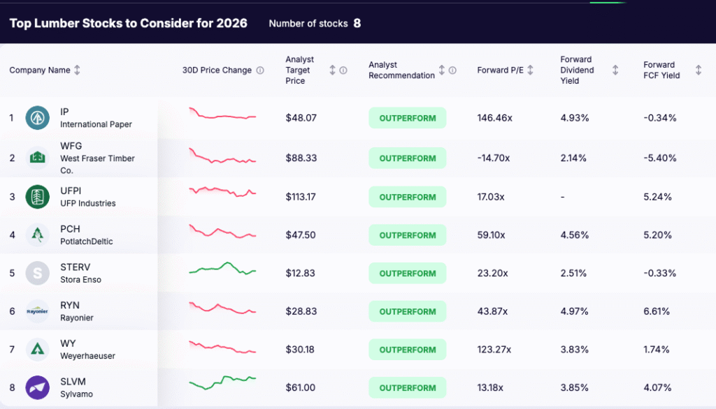716x409 pixels.
Task: Show info tooltip for 30D Price Change
Action: (x=260, y=70)
